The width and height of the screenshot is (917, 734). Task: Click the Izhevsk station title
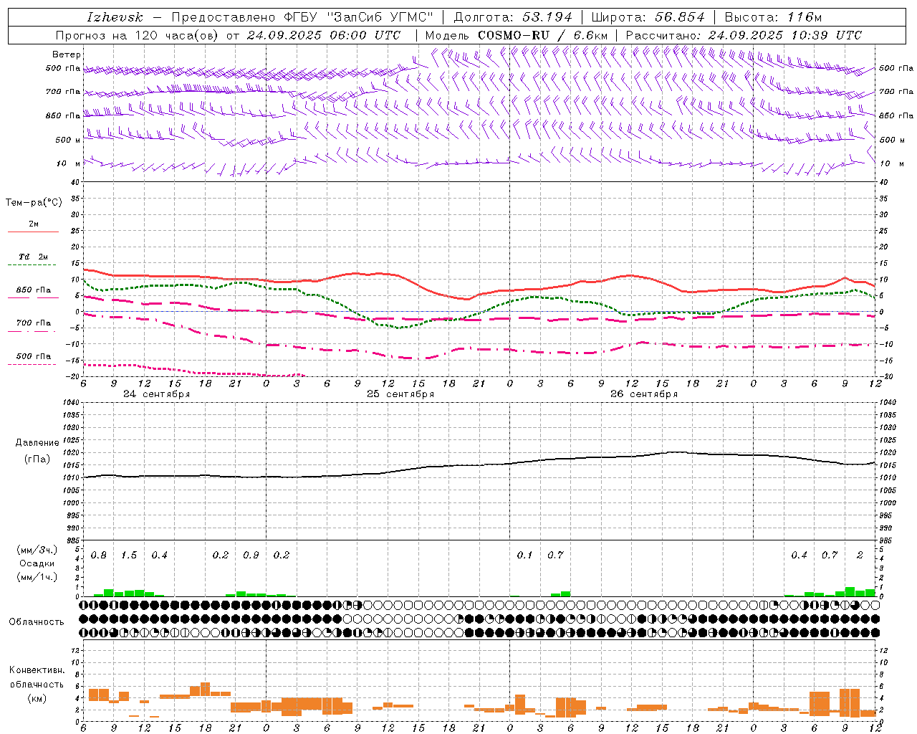(x=115, y=17)
